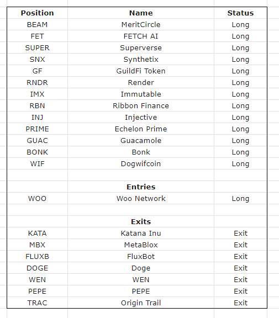279x318 pixels.
Task: Select the Woo Network cell
Action: click(141, 198)
